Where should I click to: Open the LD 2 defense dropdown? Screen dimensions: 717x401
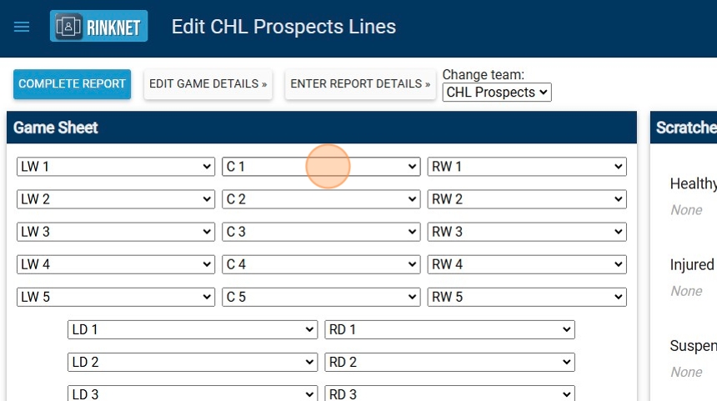192,363
